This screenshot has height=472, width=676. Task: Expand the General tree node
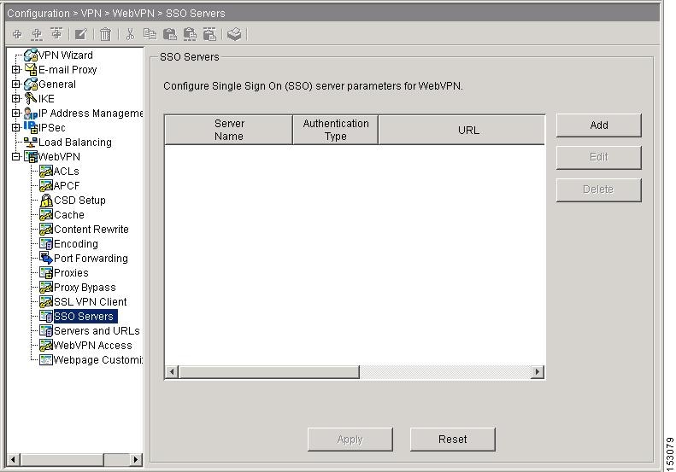tap(16, 84)
